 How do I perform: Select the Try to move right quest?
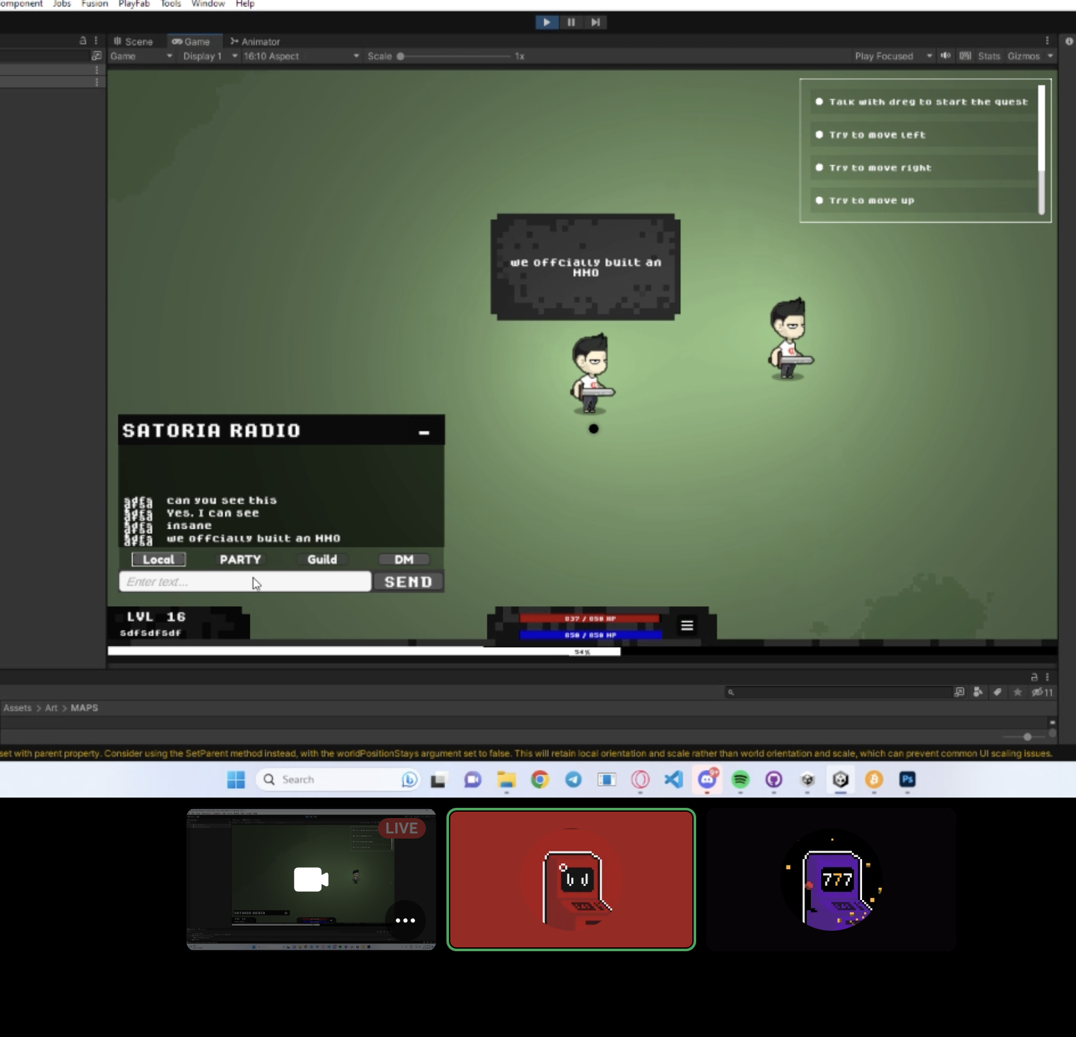[x=923, y=168]
